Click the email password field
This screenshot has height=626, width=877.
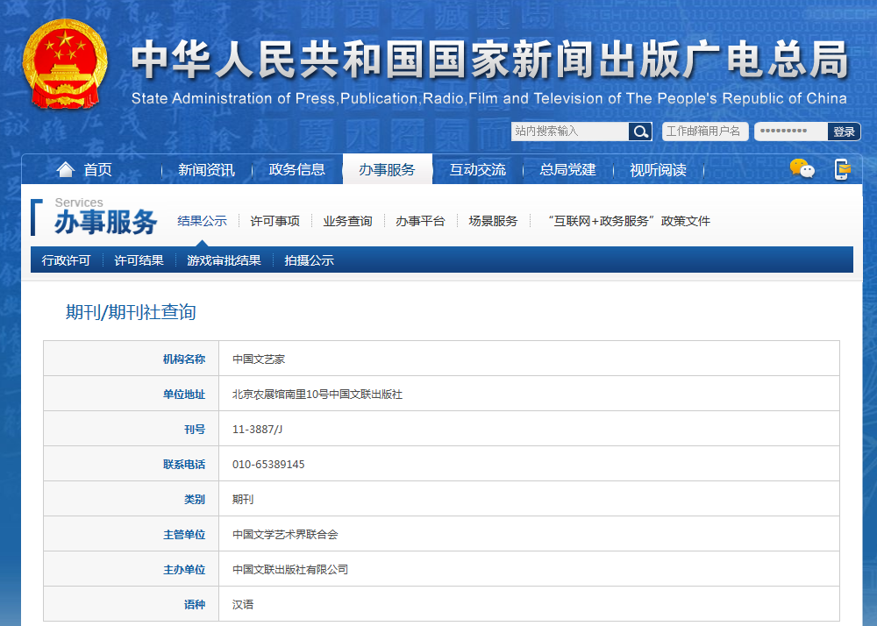[790, 132]
